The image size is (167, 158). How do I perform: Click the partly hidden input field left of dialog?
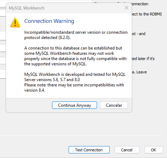[x=3, y=60]
